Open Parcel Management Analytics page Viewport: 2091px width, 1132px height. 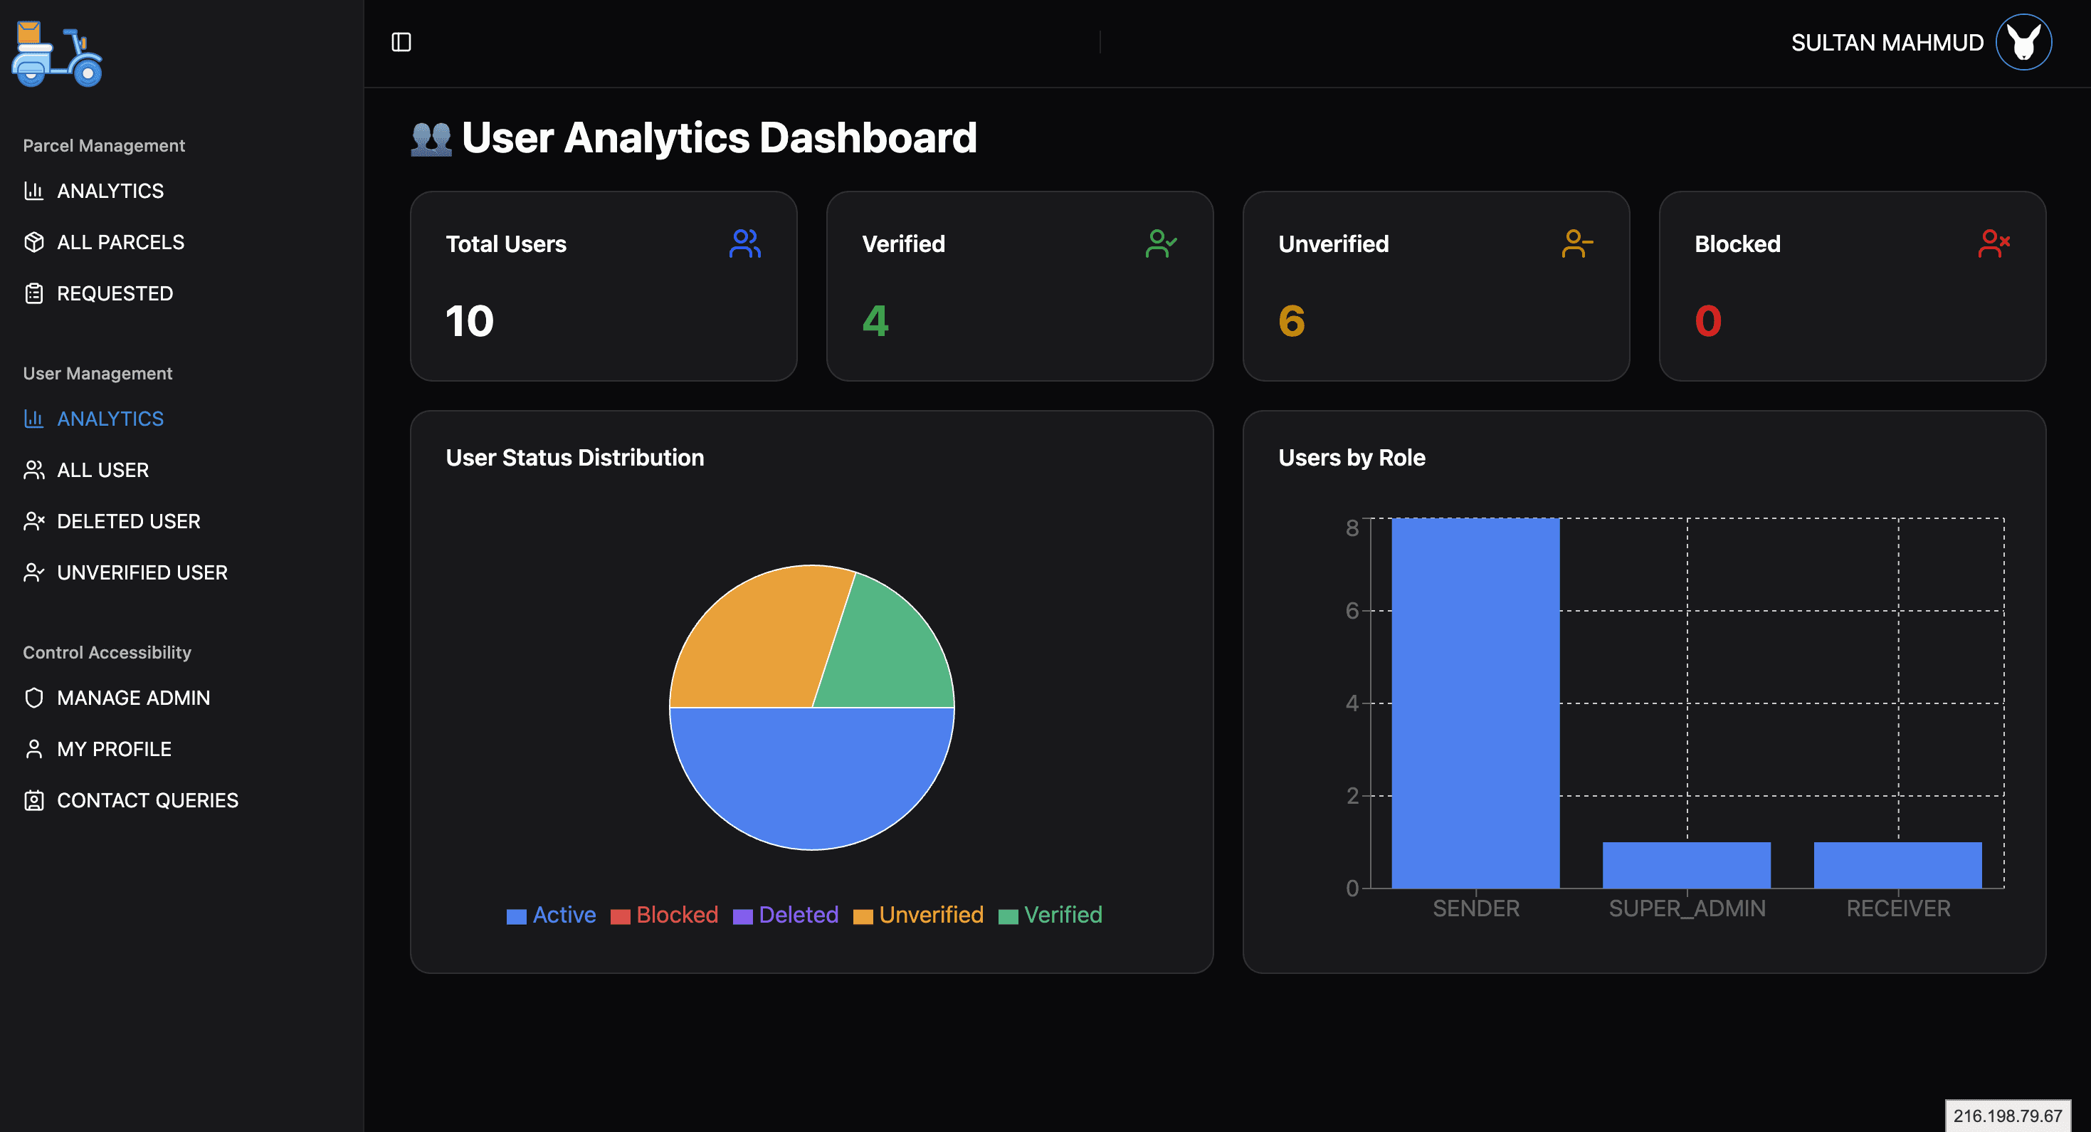click(110, 191)
